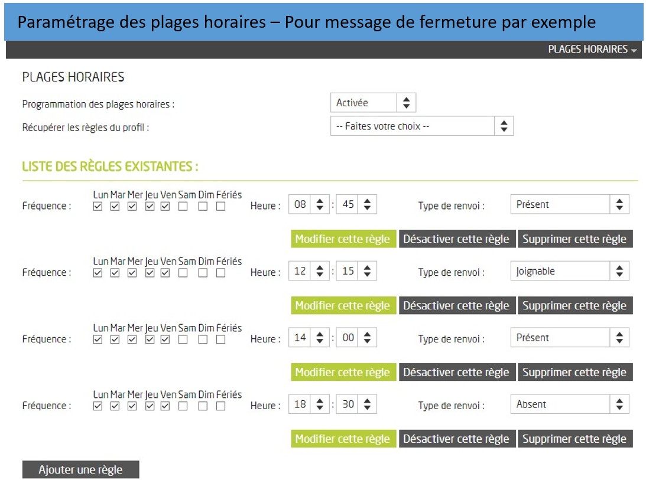The image size is (646, 480).
Task: Expand the Récupérer les règles du profil dropdown
Action: [x=421, y=126]
